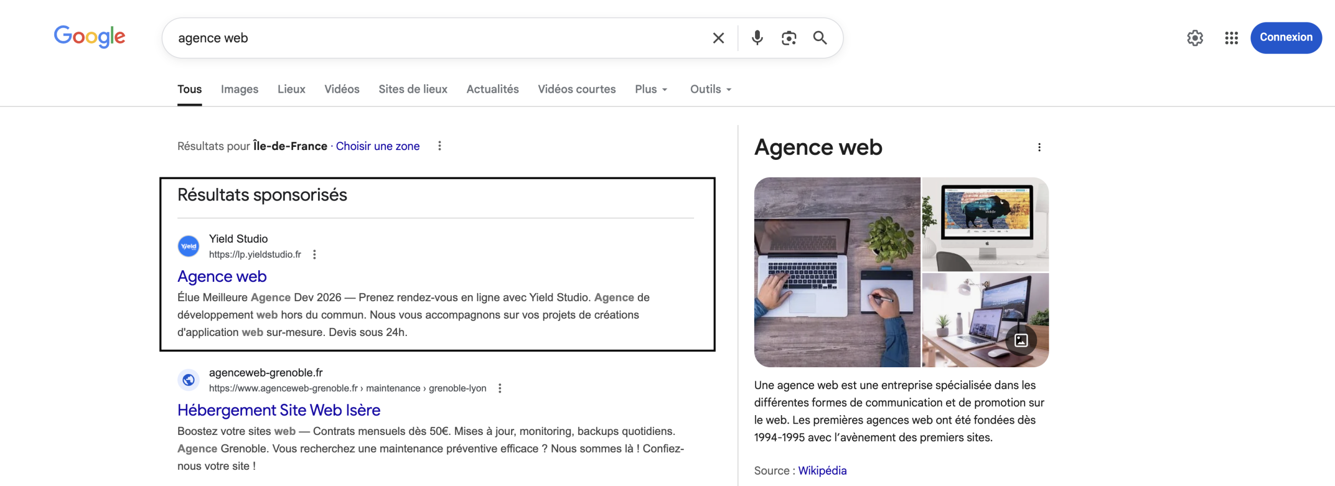The image size is (1335, 486).
Task: Open Google Lens image search
Action: [788, 38]
